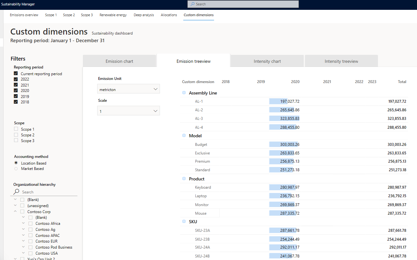Expand the Contoso Africa chevron
The height and width of the screenshot is (260, 417).
pyautogui.click(x=23, y=223)
